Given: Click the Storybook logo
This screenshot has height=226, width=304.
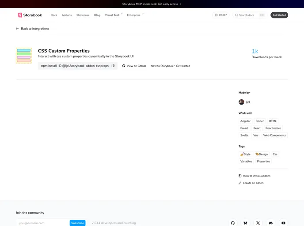Looking at the screenshot, I should (30, 15).
